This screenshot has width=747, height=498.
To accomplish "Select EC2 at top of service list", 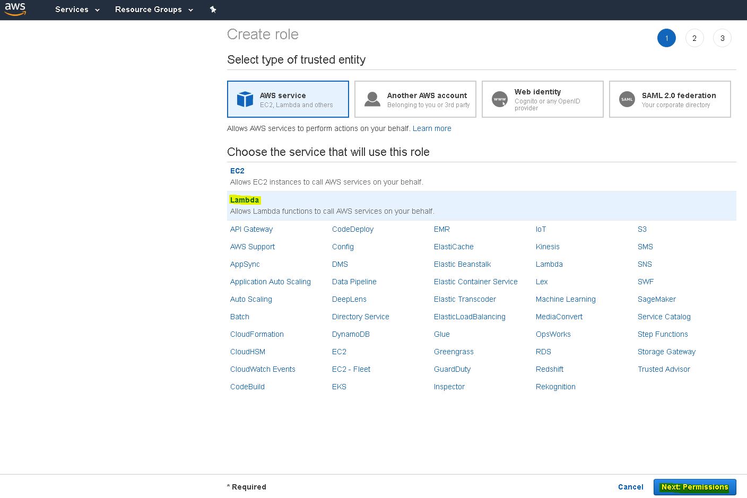I will click(x=237, y=171).
